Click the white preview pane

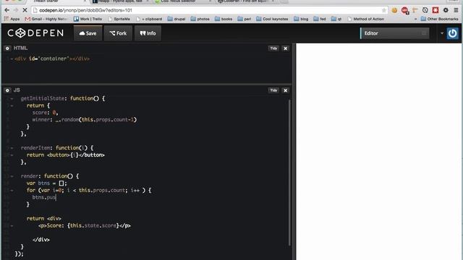(x=378, y=152)
